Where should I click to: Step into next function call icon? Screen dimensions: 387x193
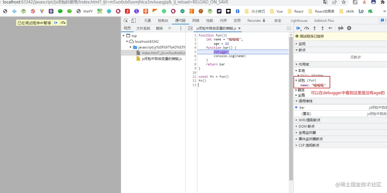314,28
